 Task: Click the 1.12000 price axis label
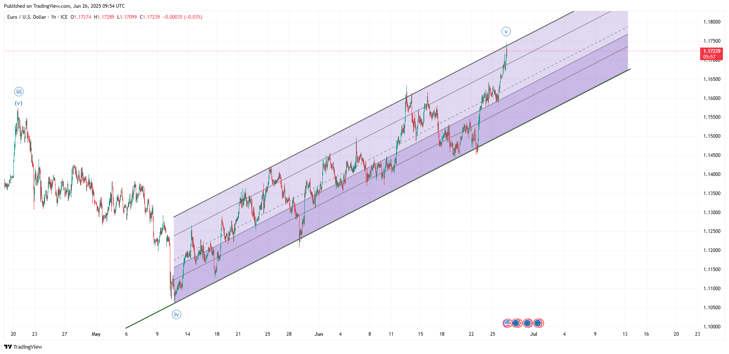712,250
